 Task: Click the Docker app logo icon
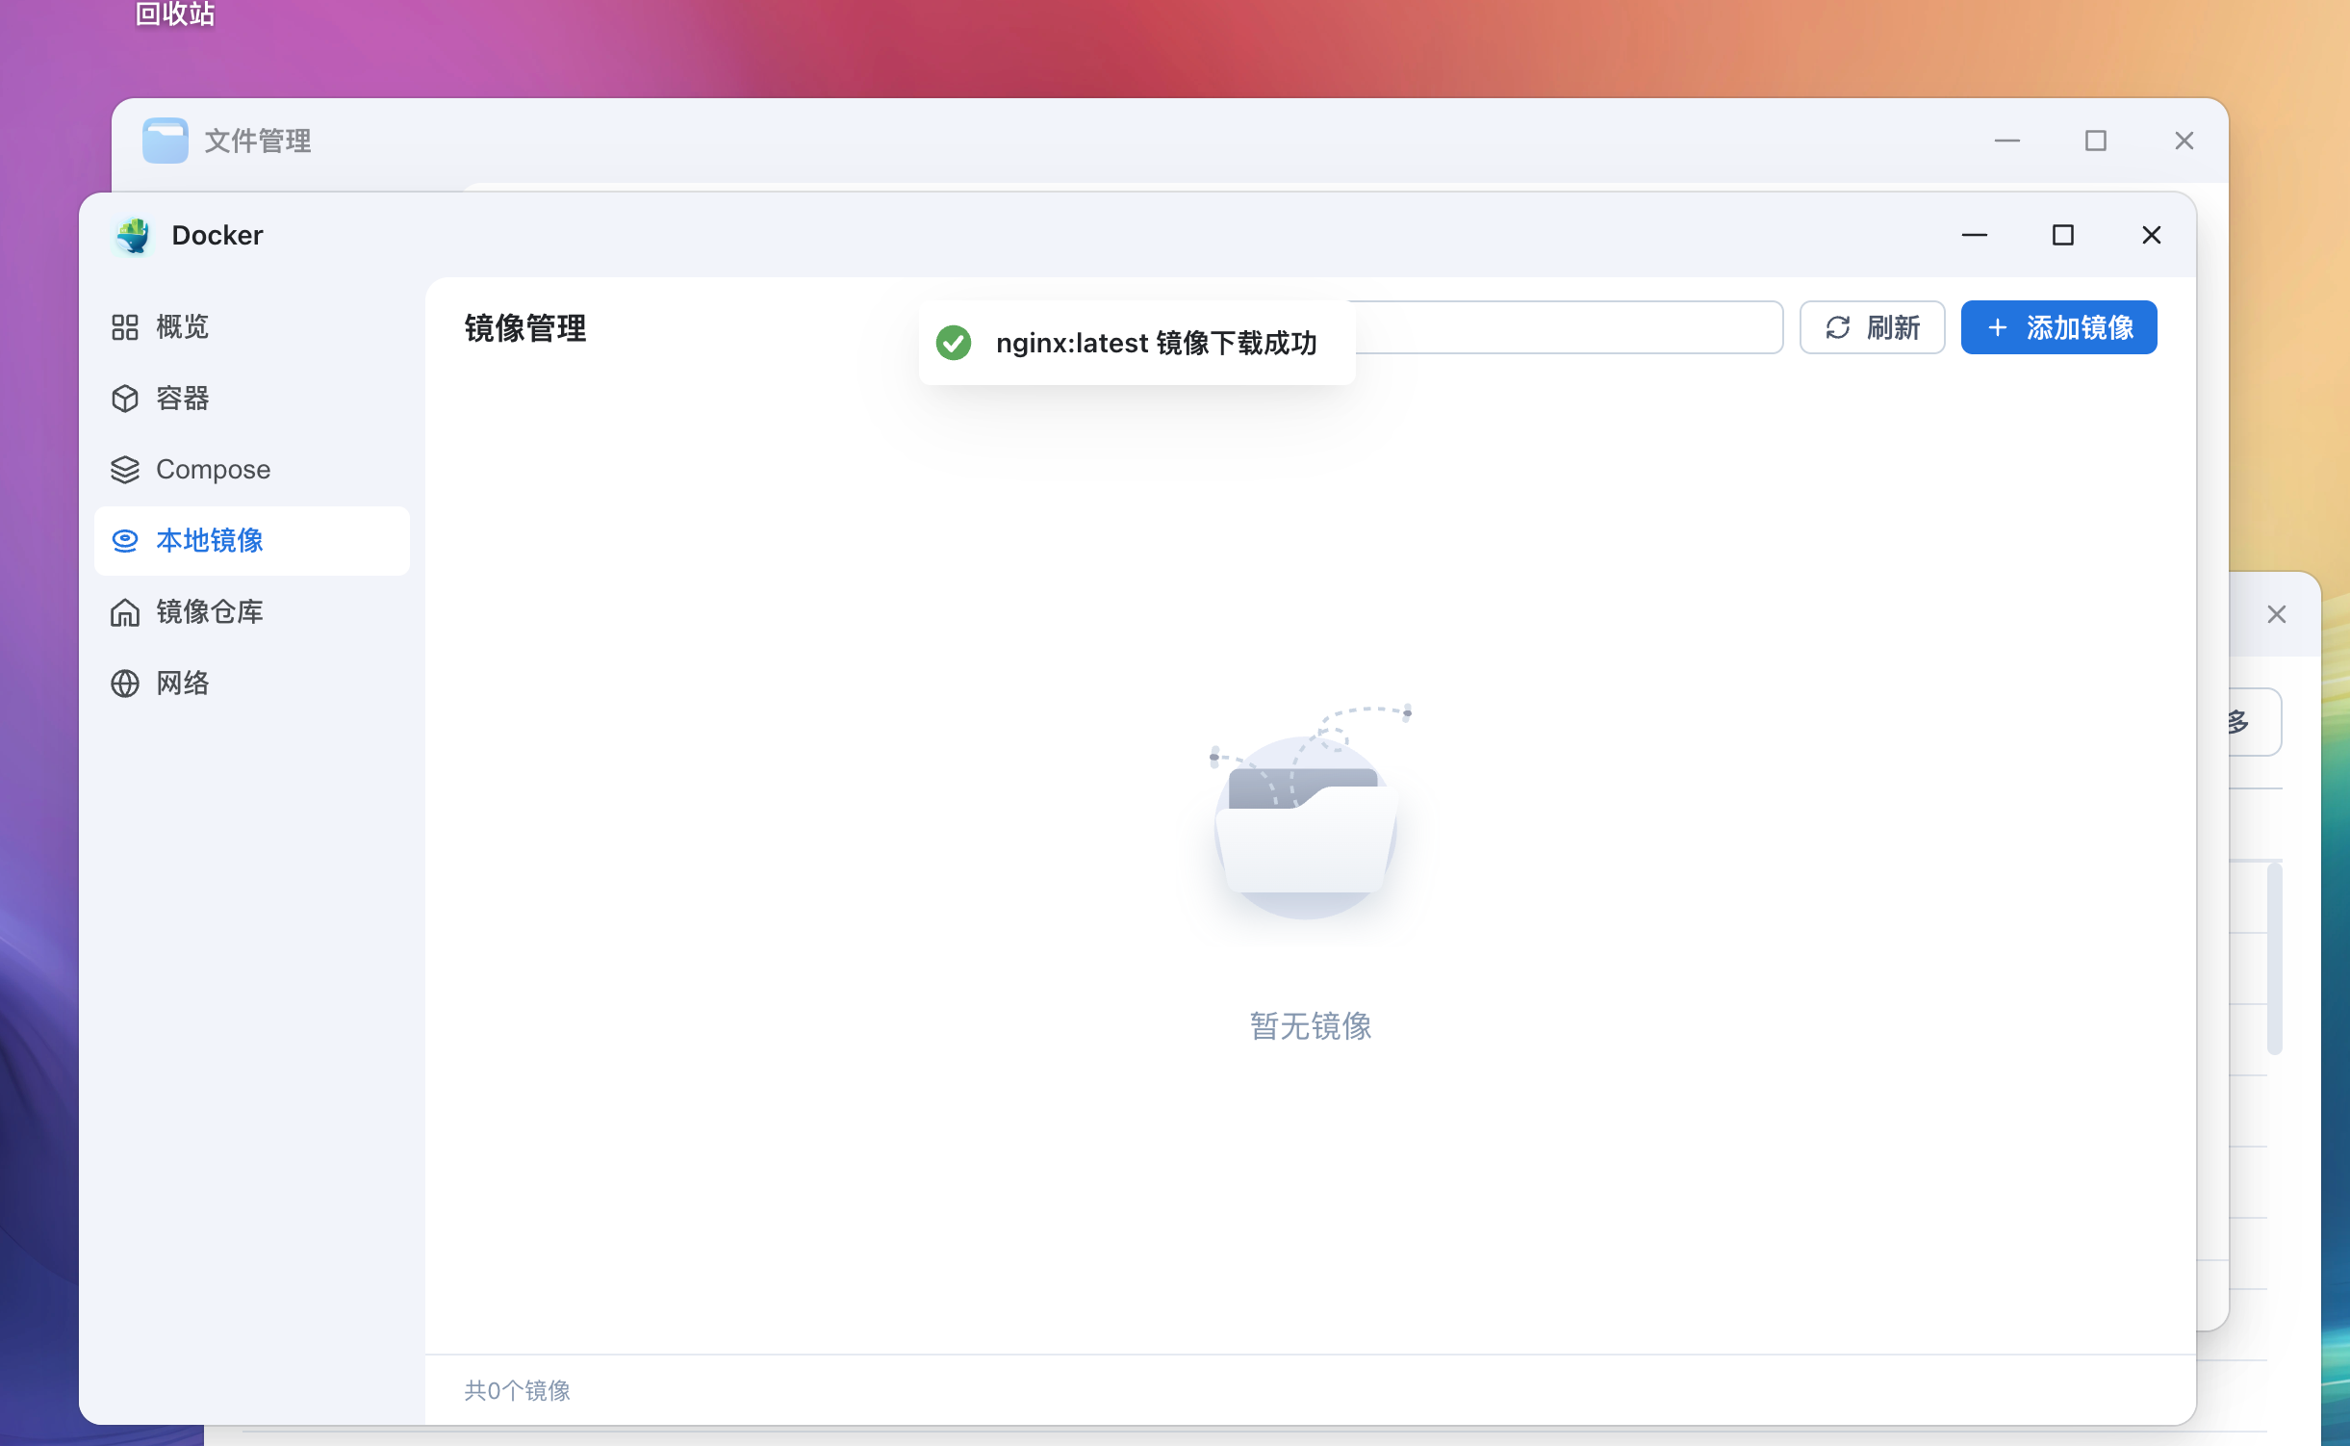(x=134, y=236)
